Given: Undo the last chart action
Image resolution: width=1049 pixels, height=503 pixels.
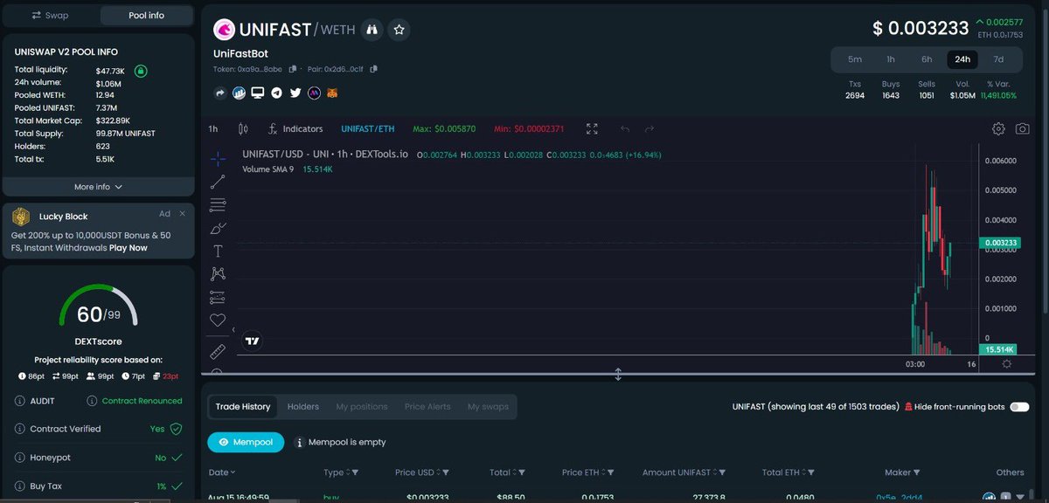Looking at the screenshot, I should [625, 129].
